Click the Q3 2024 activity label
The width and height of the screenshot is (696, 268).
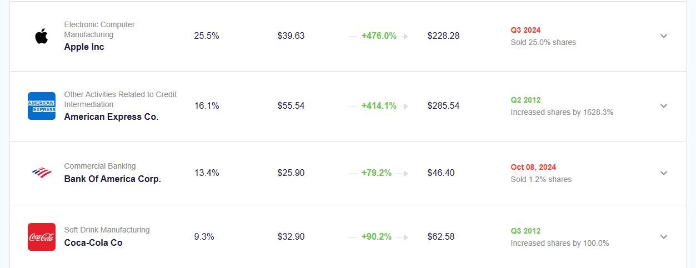click(525, 30)
